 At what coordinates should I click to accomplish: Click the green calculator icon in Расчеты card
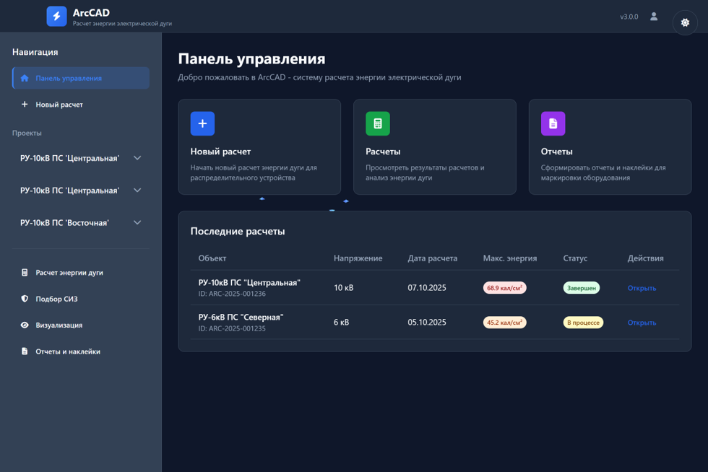(377, 123)
